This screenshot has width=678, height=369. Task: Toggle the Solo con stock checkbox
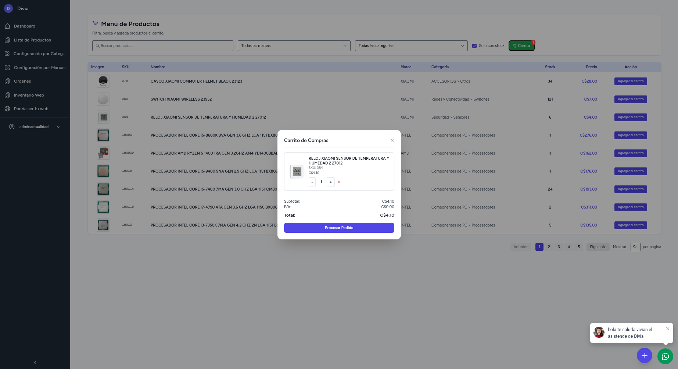tap(474, 46)
